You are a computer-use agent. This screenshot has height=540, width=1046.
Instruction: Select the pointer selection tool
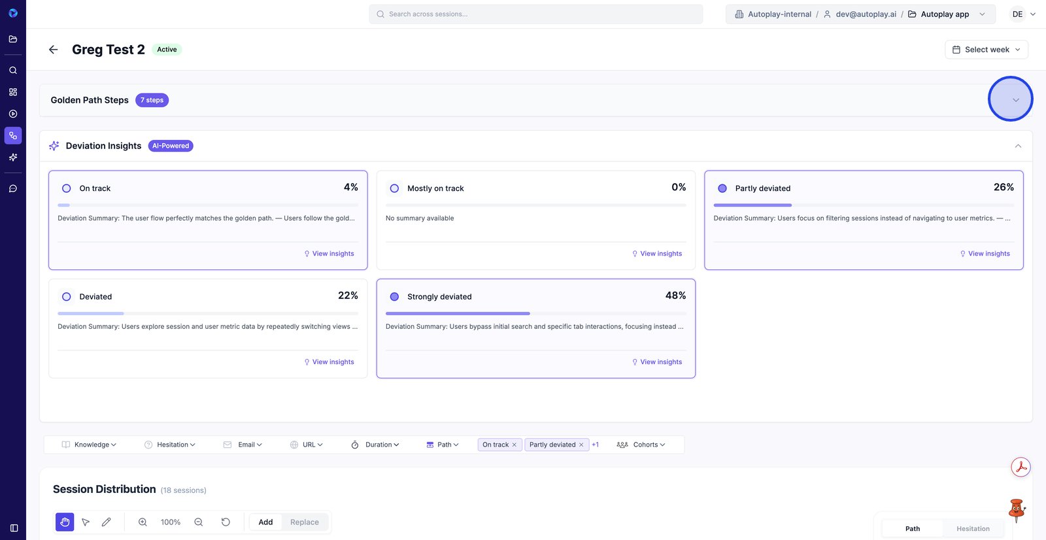coord(86,522)
